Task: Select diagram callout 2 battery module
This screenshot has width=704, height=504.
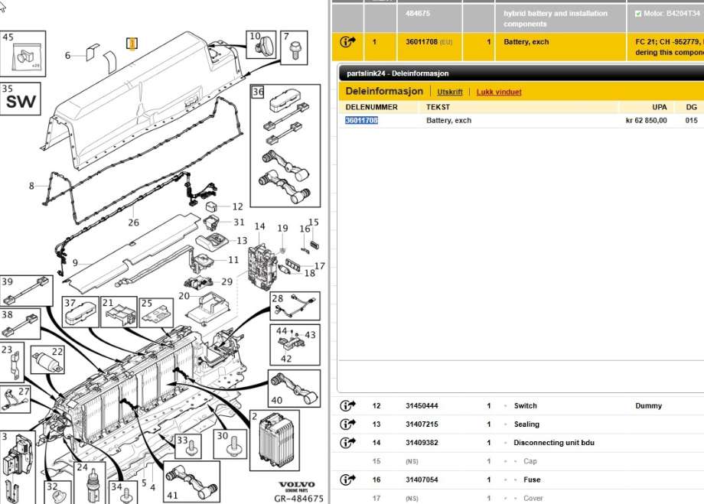Action: point(274,441)
